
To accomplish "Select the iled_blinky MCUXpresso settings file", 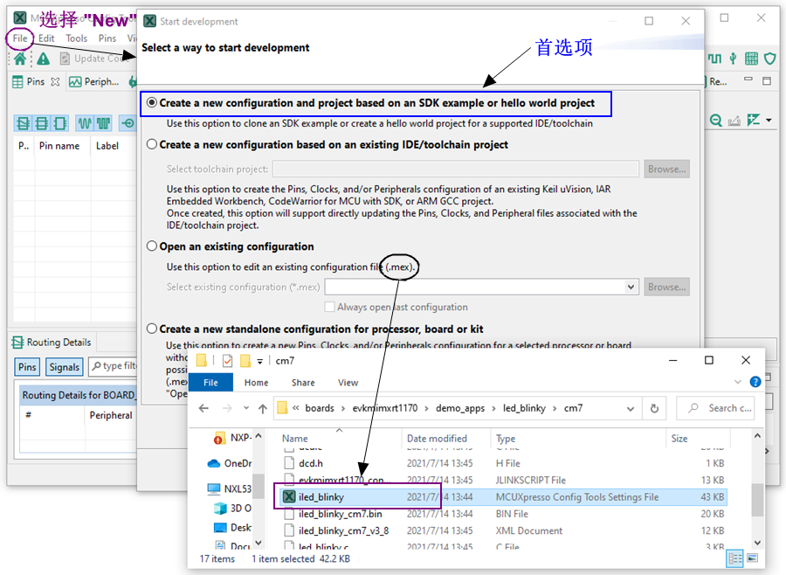I will coord(501,496).
